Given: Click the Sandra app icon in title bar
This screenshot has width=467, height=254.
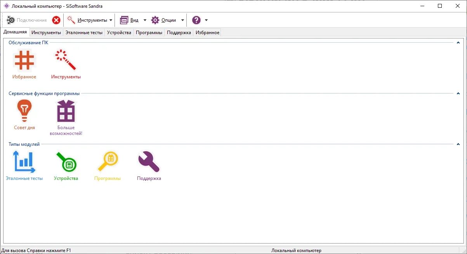Looking at the screenshot, I should click(6, 6).
